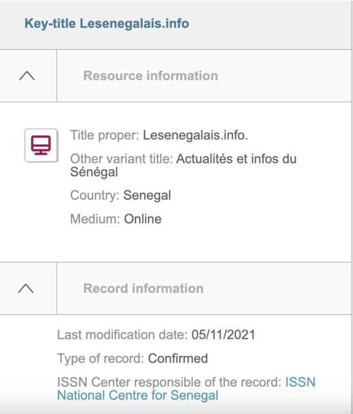Click the medium value Online
Viewport: 353px width, 414px height.
(142, 219)
